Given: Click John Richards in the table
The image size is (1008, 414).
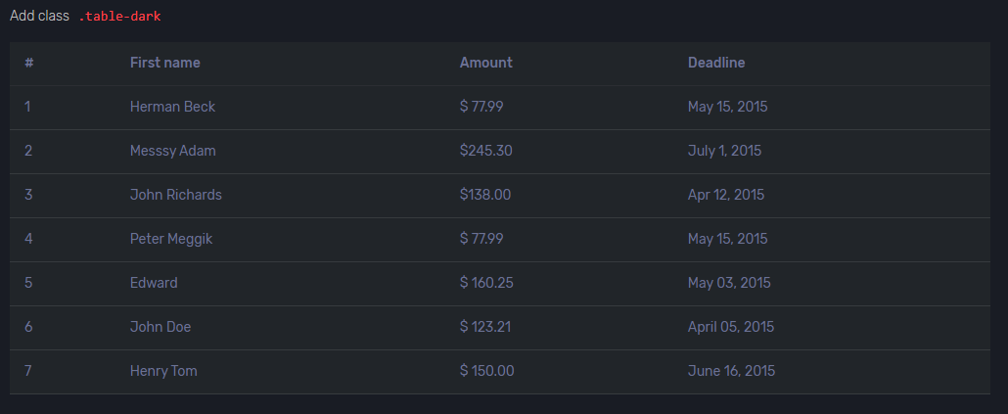Looking at the screenshot, I should [175, 195].
